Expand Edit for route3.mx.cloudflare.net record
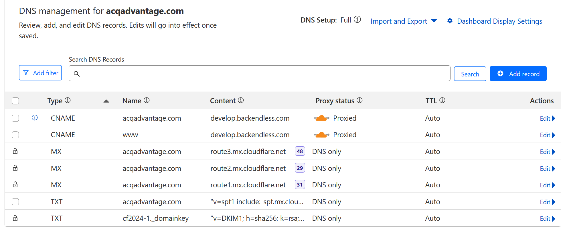The height and width of the screenshot is (231, 567). point(547,152)
